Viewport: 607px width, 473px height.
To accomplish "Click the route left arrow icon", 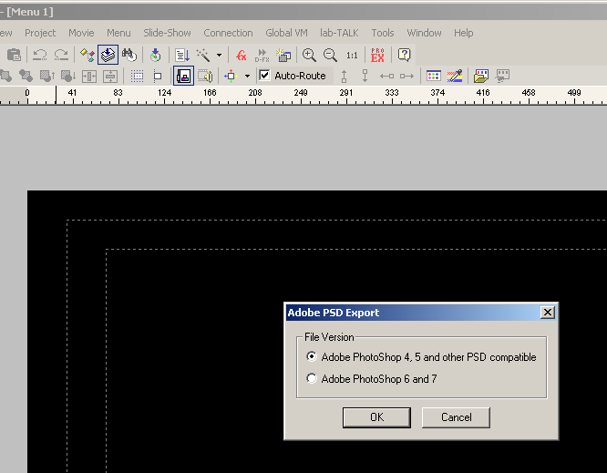I will (386, 76).
